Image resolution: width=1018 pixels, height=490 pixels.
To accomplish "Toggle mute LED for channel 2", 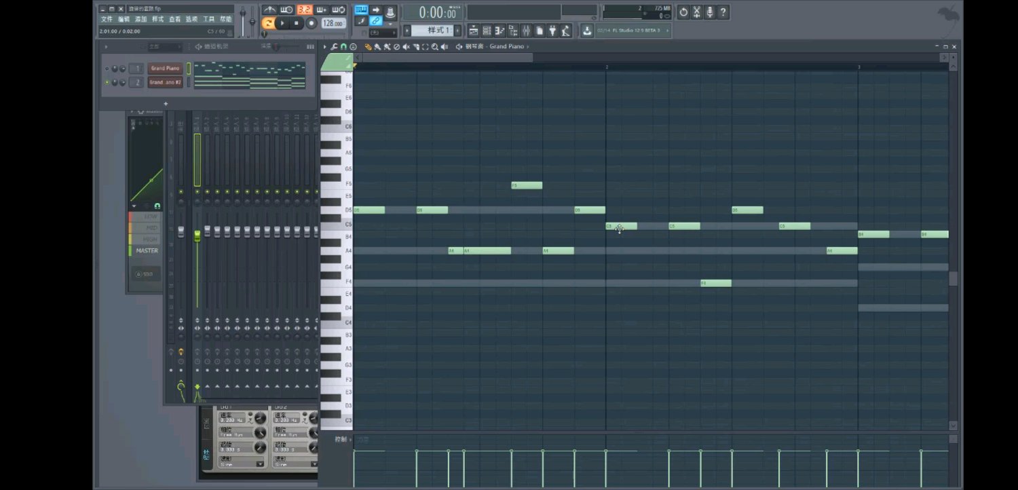I will [x=107, y=82].
